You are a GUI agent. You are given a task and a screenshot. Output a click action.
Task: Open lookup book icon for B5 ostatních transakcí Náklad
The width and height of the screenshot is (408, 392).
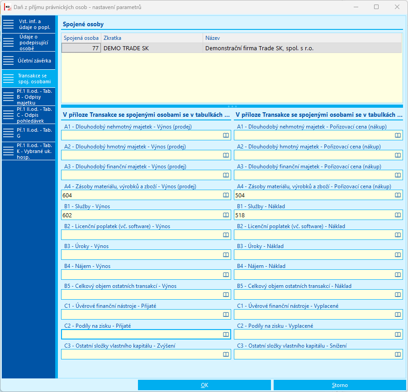398,295
